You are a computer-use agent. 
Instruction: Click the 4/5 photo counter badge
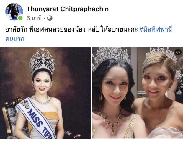tap(178, 52)
